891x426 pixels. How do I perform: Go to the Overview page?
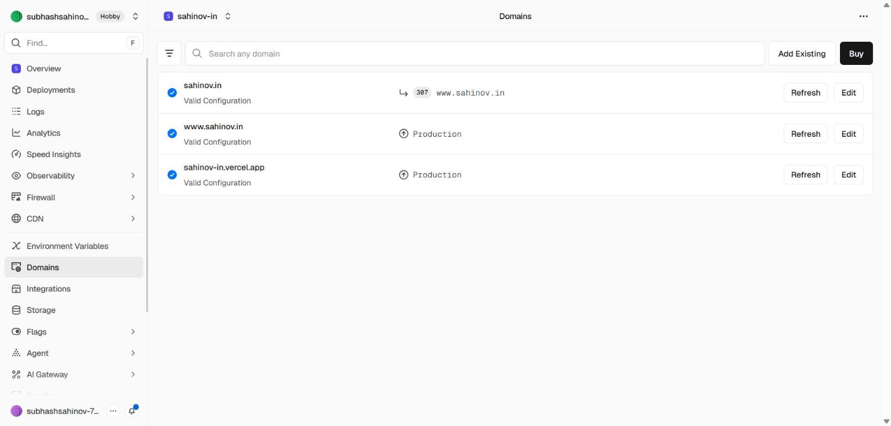point(74,68)
